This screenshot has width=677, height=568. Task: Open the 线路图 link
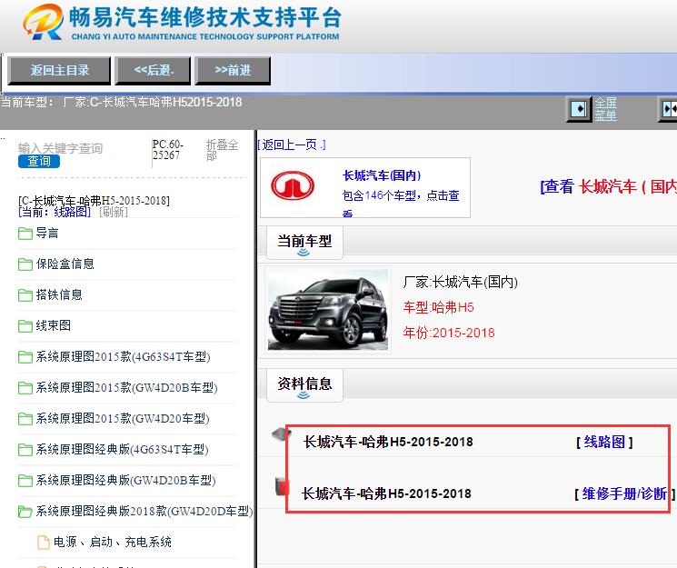pyautogui.click(x=604, y=442)
